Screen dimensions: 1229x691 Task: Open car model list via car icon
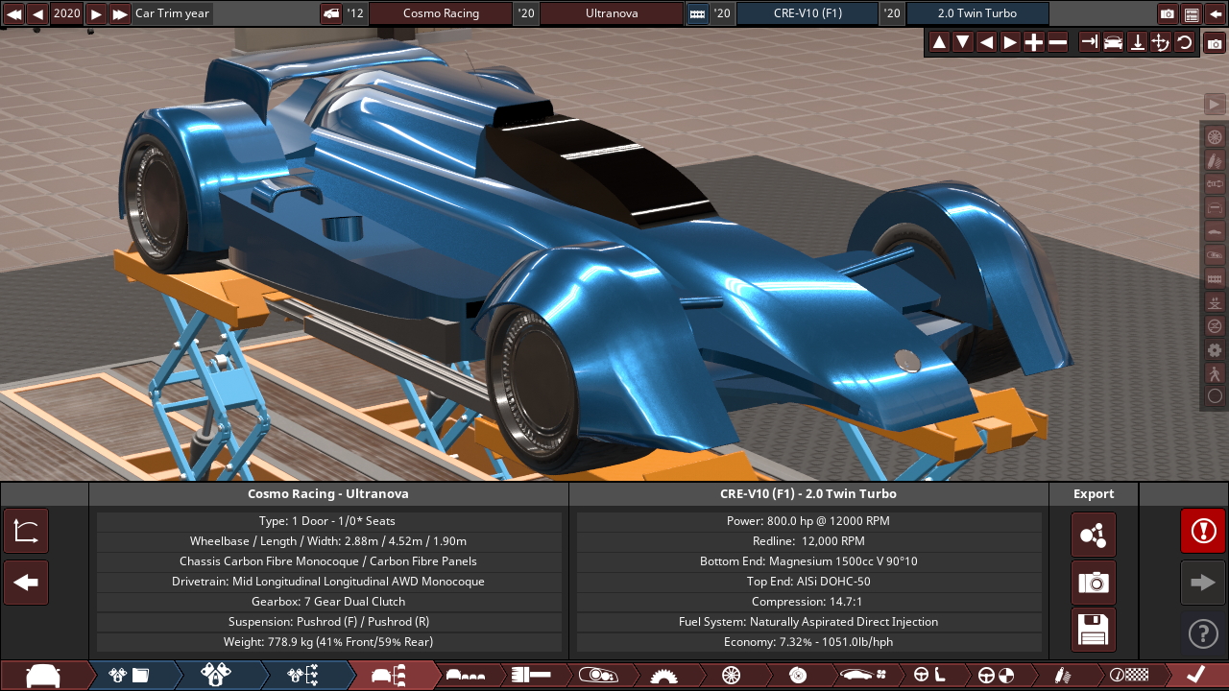click(331, 13)
